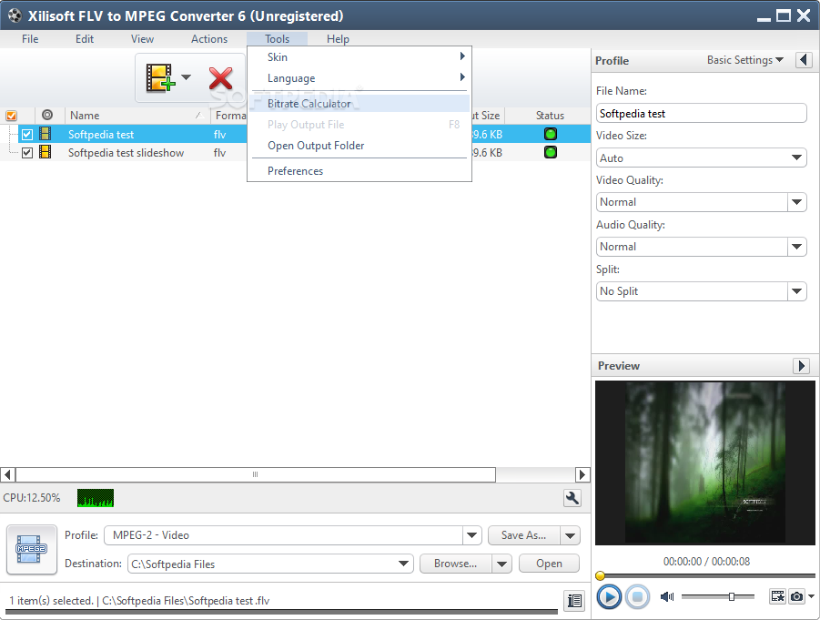The width and height of the screenshot is (820, 620).
Task: Uncheck the Softpedia test slideshow checkbox
Action: 27,153
